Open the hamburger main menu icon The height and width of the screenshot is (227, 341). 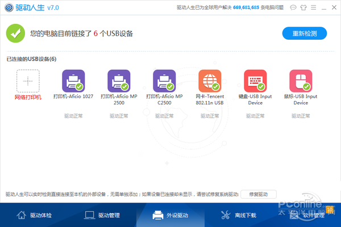(x=313, y=7)
